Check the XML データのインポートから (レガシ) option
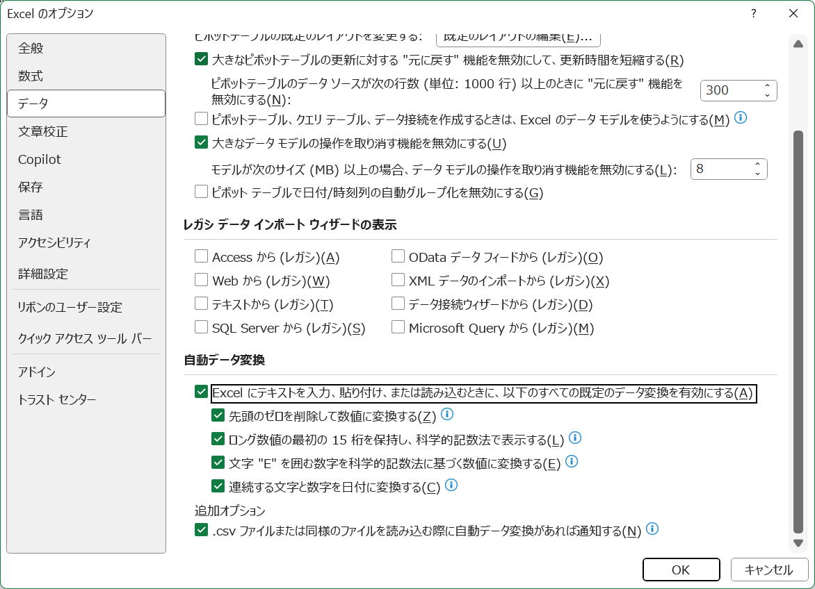 398,281
